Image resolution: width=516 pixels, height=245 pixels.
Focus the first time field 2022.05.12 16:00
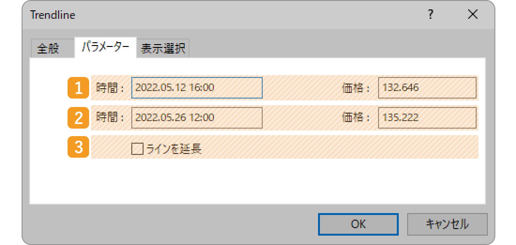click(x=197, y=88)
